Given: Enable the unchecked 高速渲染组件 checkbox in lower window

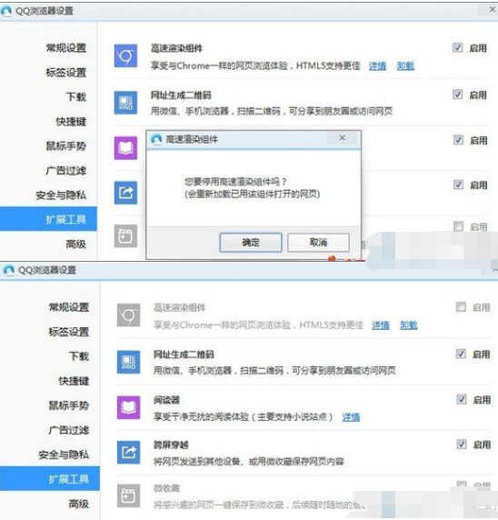Looking at the screenshot, I should [461, 306].
